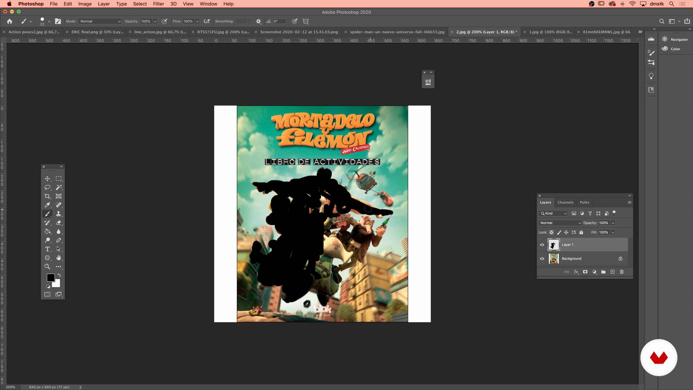Reset default foreground and background colors
Image resolution: width=693 pixels, height=390 pixels.
(48, 286)
